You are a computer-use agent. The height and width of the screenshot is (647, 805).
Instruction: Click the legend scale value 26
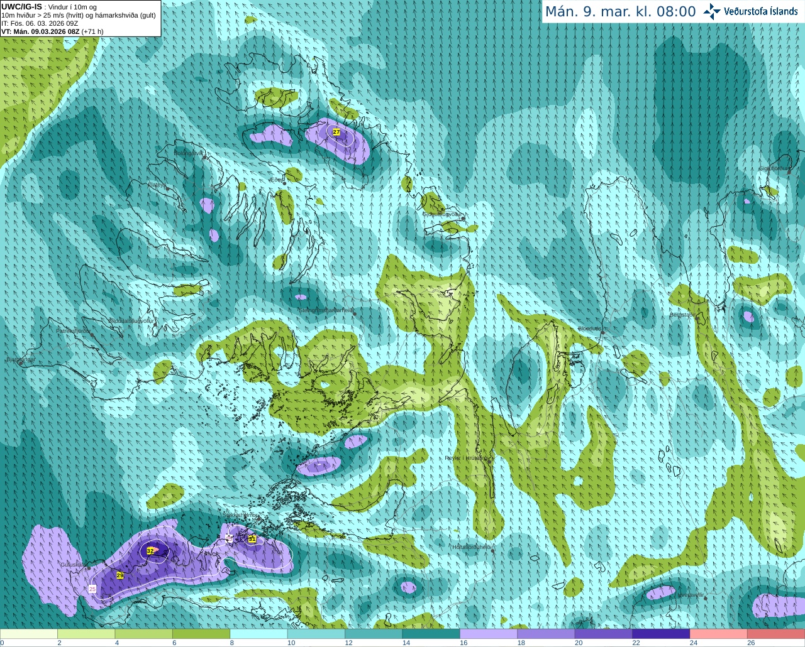(x=751, y=643)
